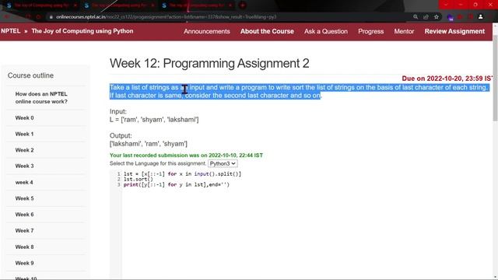Click code line 3 print statement
The width and height of the screenshot is (498, 280).
click(177, 184)
